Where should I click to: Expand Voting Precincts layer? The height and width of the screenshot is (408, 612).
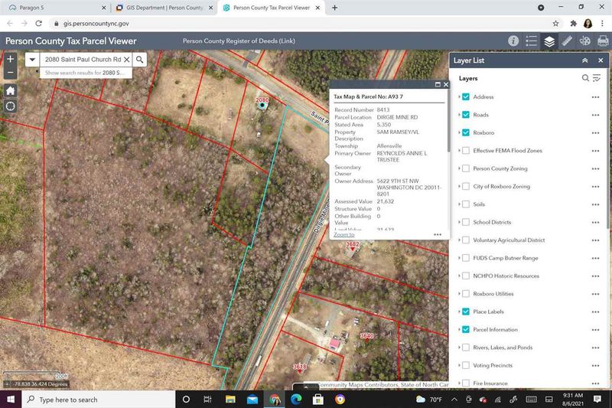[x=460, y=365]
